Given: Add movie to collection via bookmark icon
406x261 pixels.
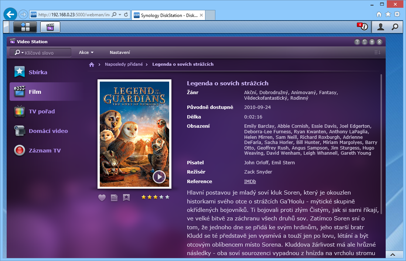Looking at the screenshot, I should point(126,198).
